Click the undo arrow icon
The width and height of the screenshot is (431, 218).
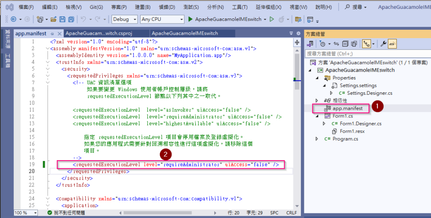click(x=83, y=19)
